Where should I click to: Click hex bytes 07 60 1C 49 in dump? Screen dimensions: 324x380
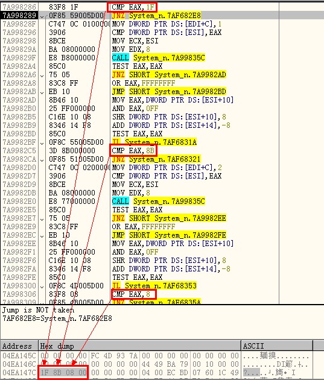pos(215,373)
